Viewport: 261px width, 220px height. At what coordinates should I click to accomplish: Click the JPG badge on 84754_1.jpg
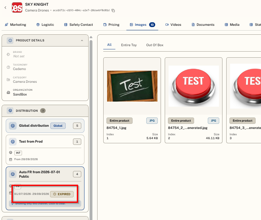(x=152, y=121)
